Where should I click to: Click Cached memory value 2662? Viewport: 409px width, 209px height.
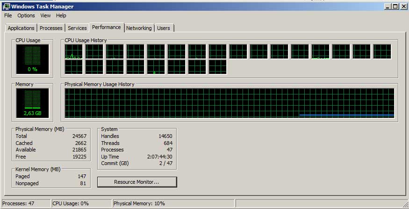(x=80, y=143)
